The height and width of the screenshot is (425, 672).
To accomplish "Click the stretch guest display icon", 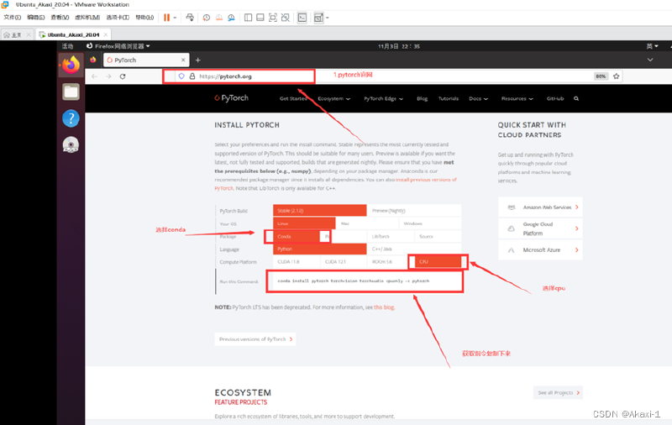I will [318, 18].
